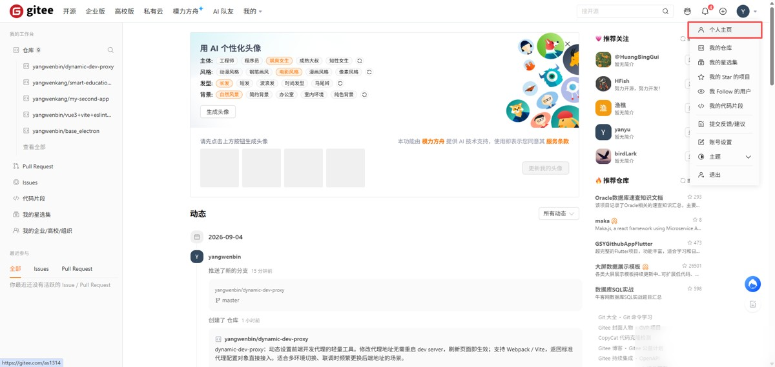Close the AI avatar banner

click(567, 44)
